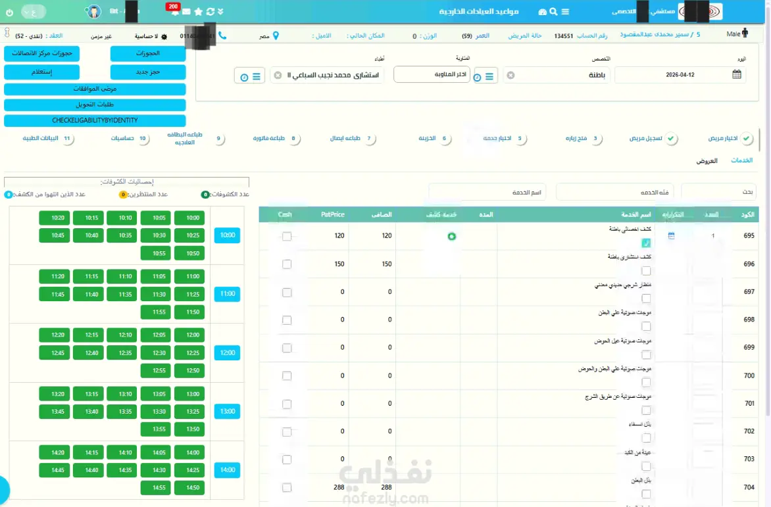Click the اسم الخدمة filter input
Screen dimensions: 771x507
click(487, 192)
